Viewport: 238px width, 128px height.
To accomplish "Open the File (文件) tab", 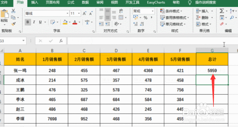I will point(4,2).
